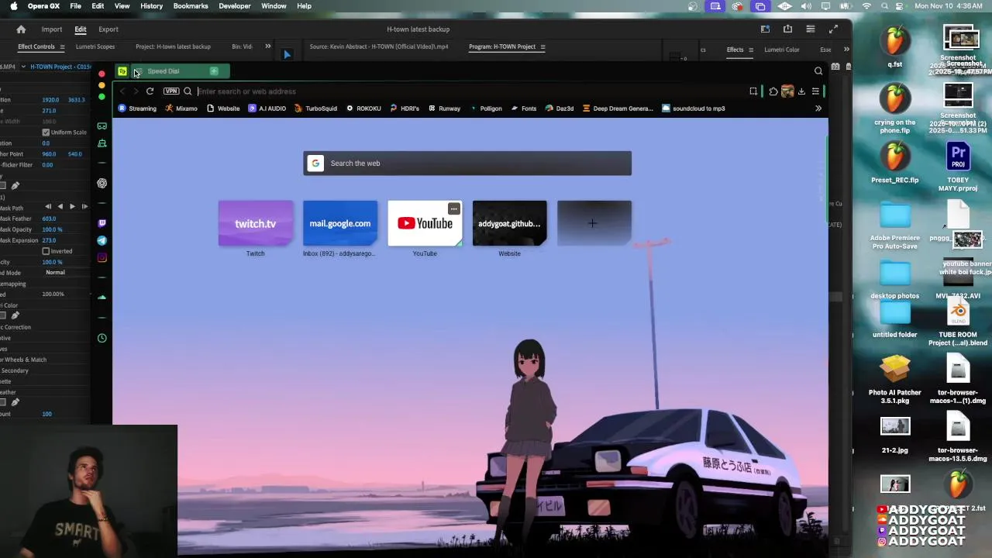The width and height of the screenshot is (992, 558).
Task: Open the Streaming bookmark
Action: click(x=137, y=108)
